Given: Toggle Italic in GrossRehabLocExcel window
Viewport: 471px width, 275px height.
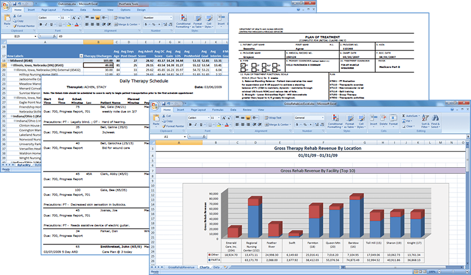Looking at the screenshot, I should (x=195, y=124).
